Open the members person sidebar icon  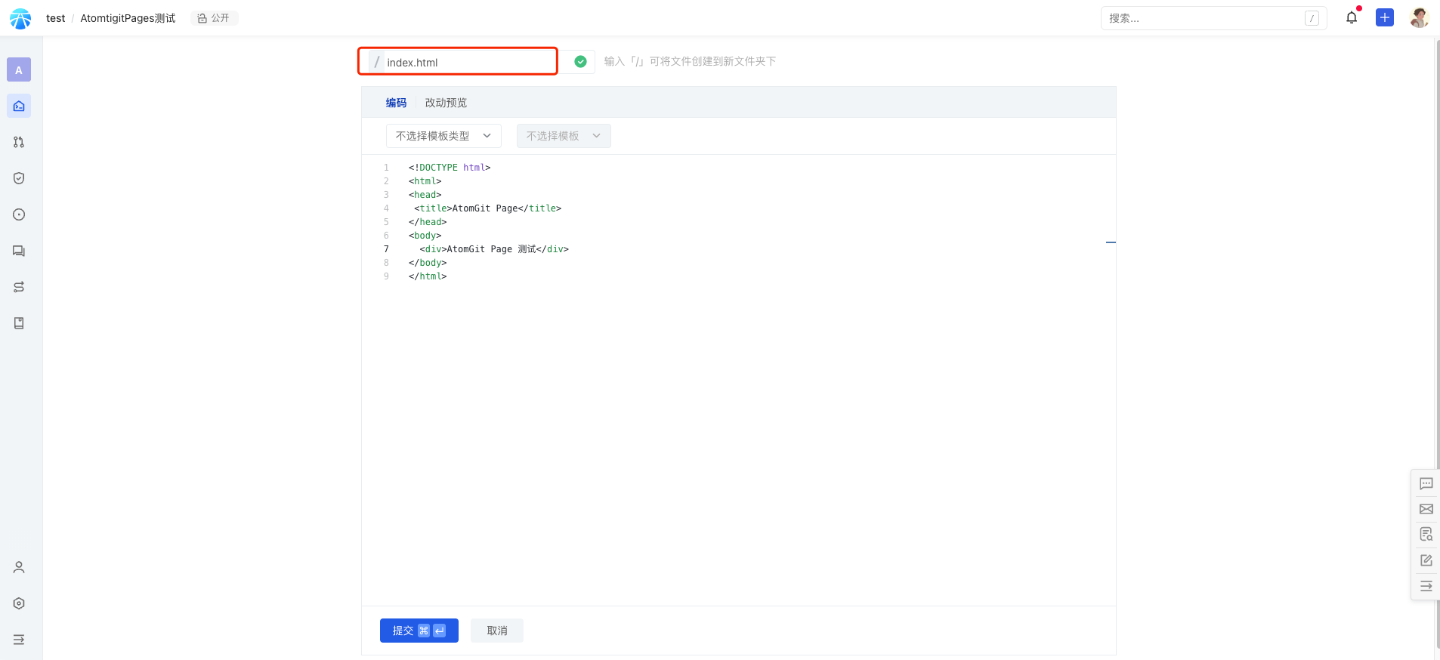19,567
